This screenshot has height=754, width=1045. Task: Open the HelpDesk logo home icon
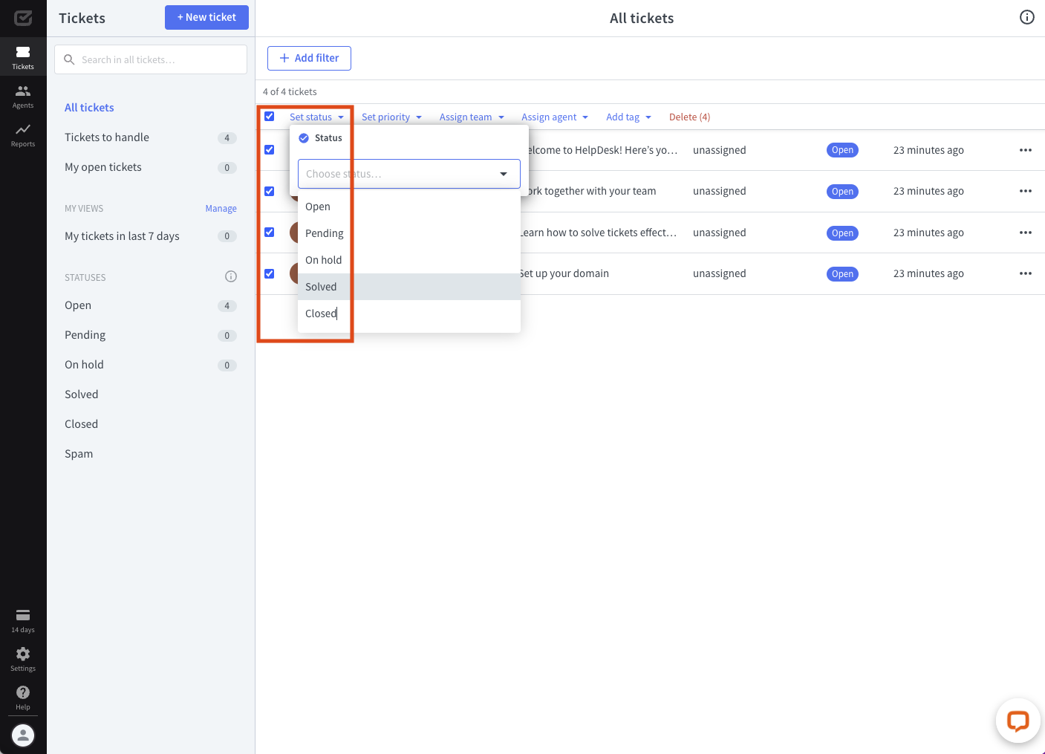point(23,18)
